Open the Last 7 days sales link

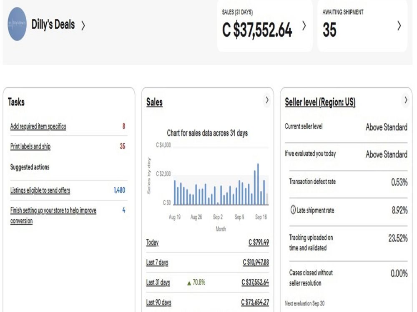[157, 262]
